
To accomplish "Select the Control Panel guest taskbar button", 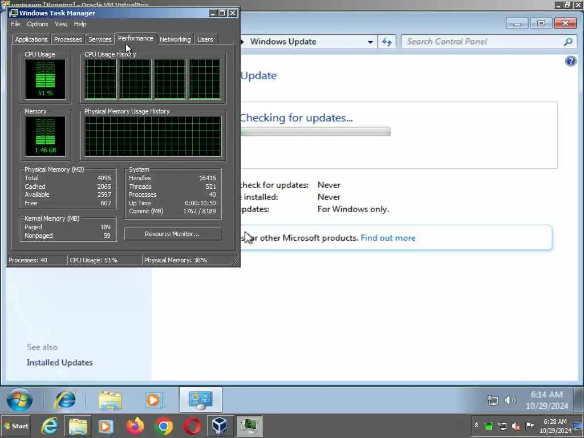I will tap(200, 400).
